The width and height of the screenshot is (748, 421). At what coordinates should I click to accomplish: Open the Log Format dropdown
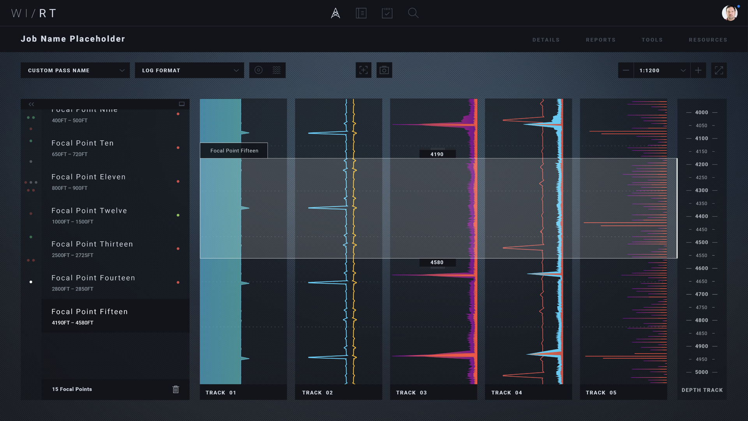(x=189, y=70)
